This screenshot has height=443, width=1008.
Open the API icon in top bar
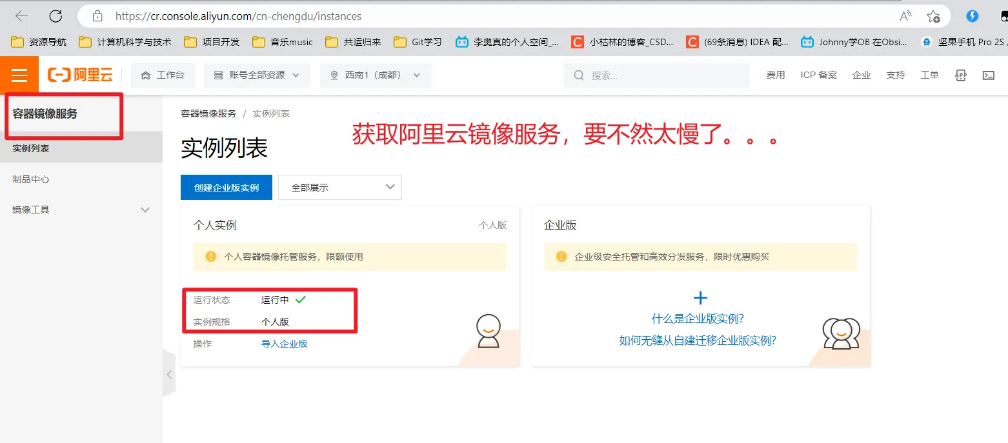click(x=960, y=75)
